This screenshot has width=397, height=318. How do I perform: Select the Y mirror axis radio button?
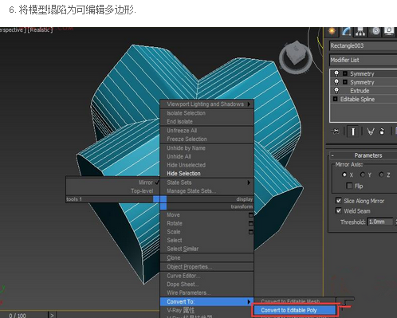363,175
